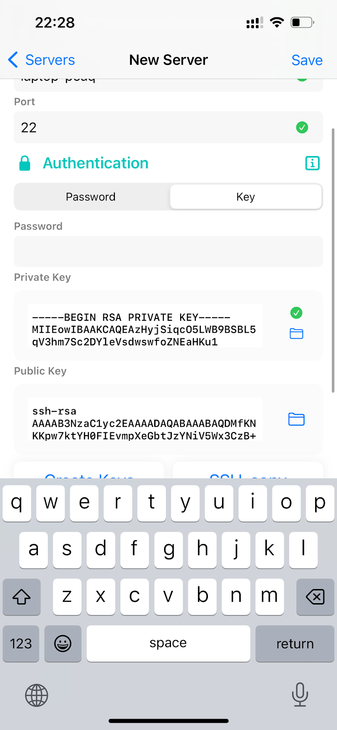Toggle the shift key
Image resolution: width=337 pixels, height=730 pixels.
point(21,597)
